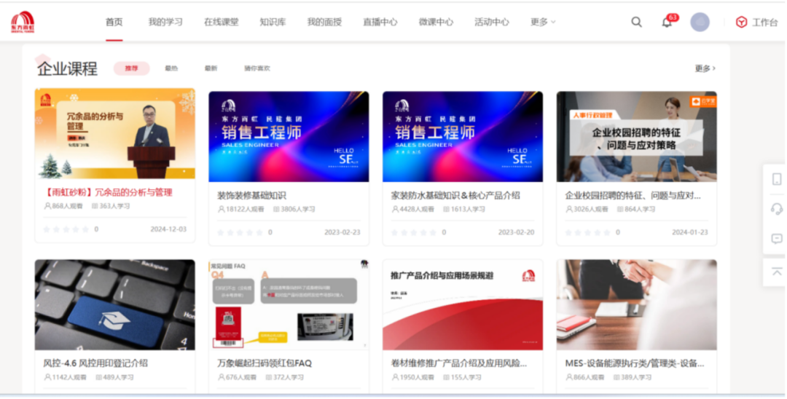Click the 东方雨虹 logo
Viewport: 787px width, 399px height.
click(23, 22)
